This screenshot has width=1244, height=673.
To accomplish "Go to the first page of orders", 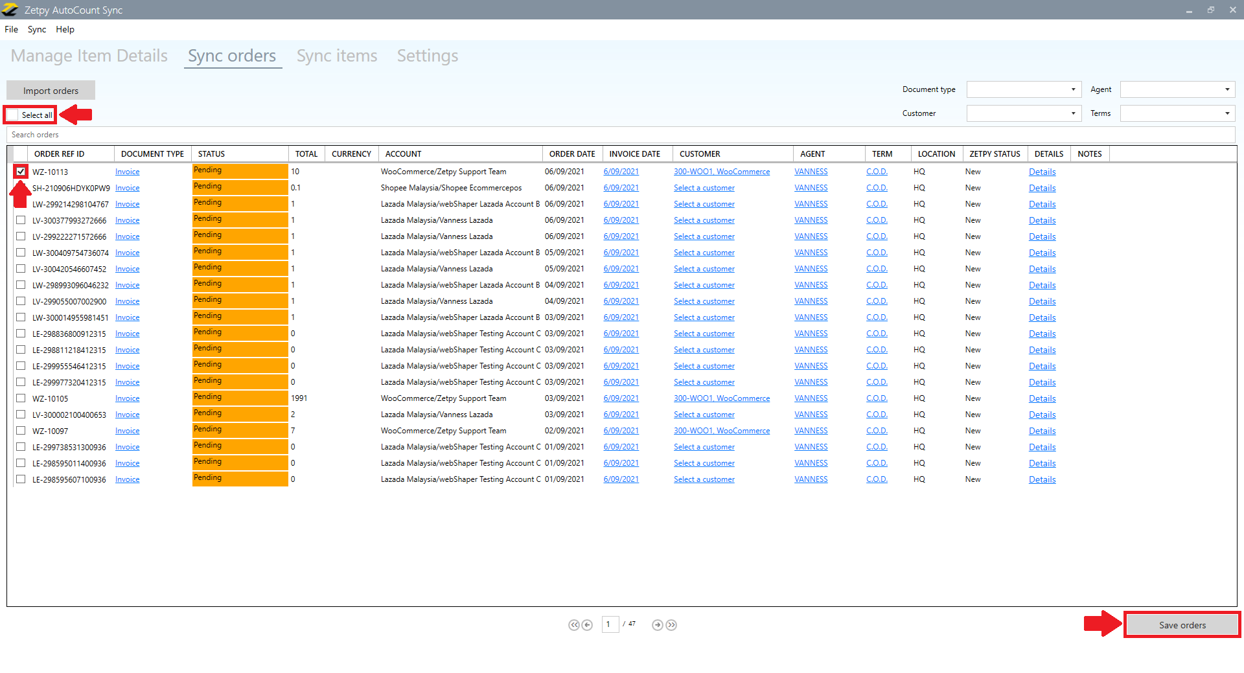I will (573, 625).
